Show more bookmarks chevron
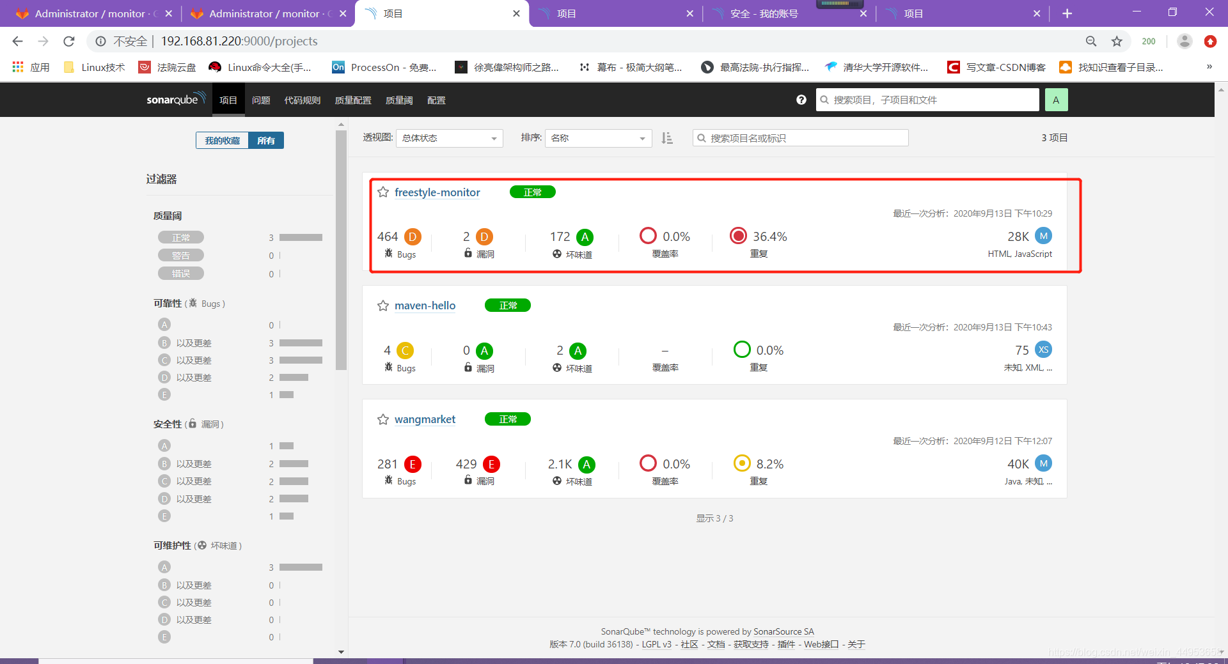The image size is (1228, 664). (1209, 66)
